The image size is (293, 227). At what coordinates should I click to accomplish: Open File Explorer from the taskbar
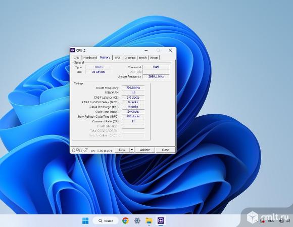149,221
